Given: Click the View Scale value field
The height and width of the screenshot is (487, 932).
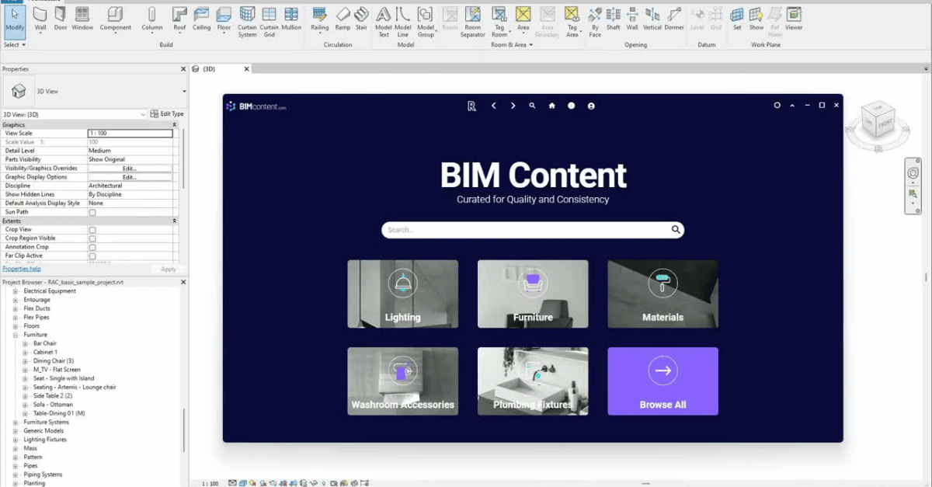Looking at the screenshot, I should point(130,134).
